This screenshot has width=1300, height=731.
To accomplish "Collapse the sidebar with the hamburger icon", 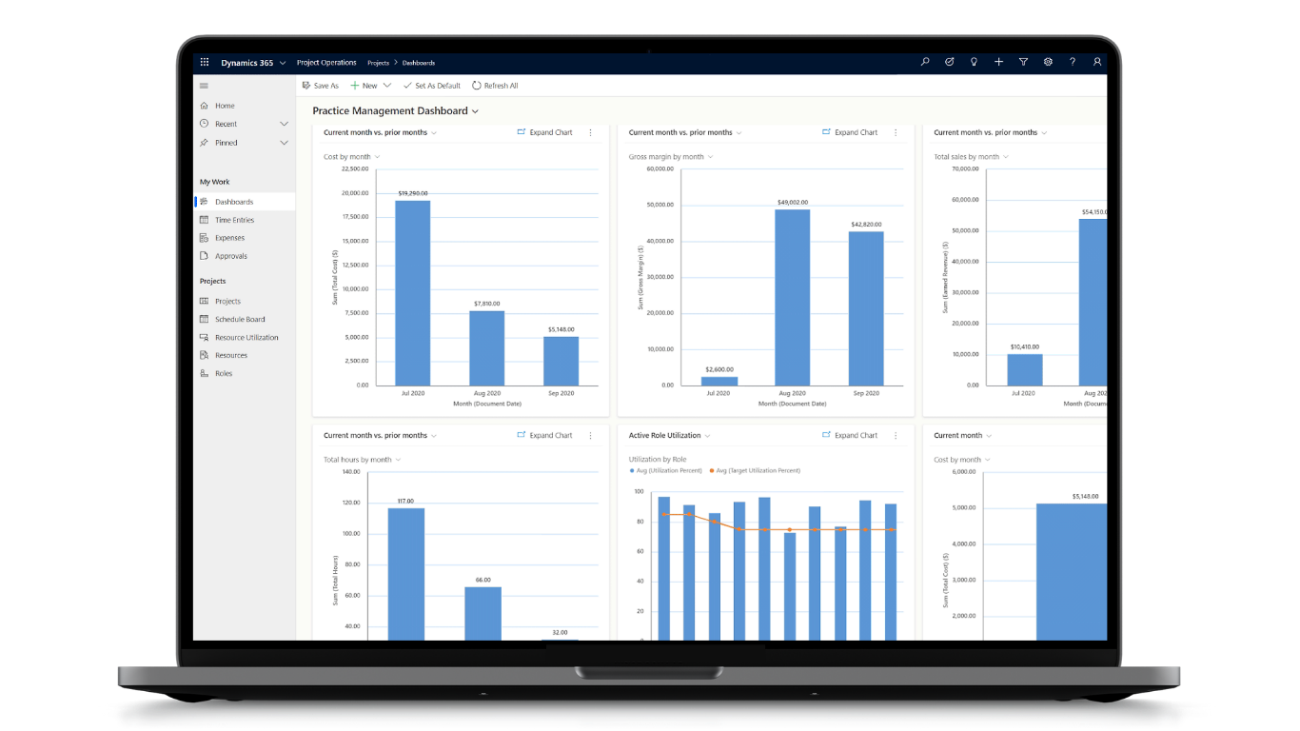I will [204, 86].
